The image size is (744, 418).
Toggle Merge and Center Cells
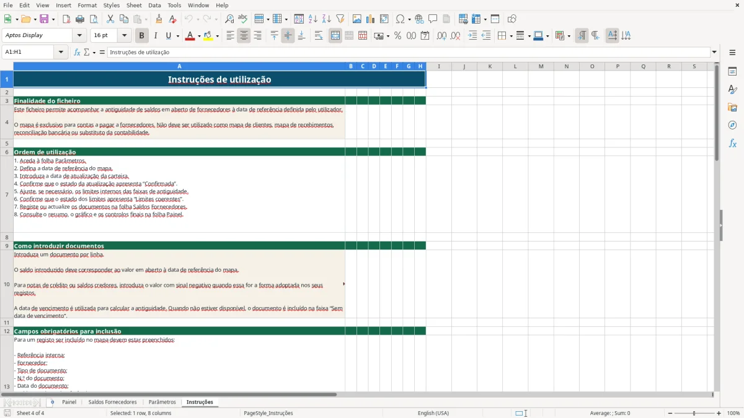335,36
